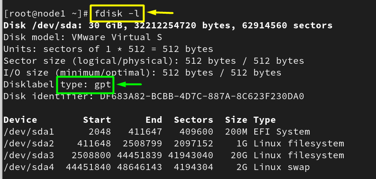Click the Linux swap partition type
Viewport: 376px width, 179px height.
pyautogui.click(x=282, y=167)
